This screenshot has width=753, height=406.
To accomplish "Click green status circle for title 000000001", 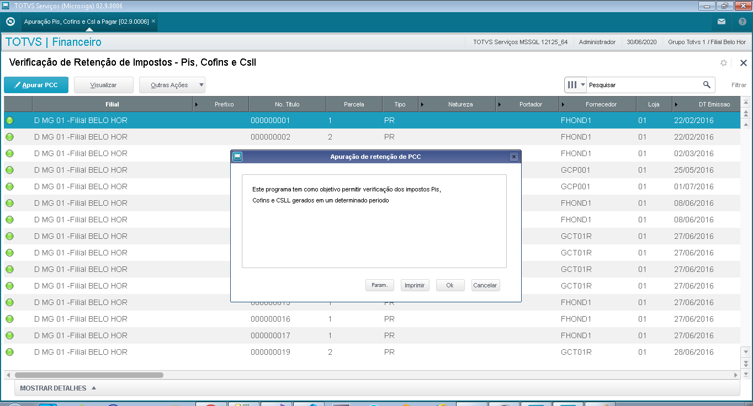I will coord(10,120).
